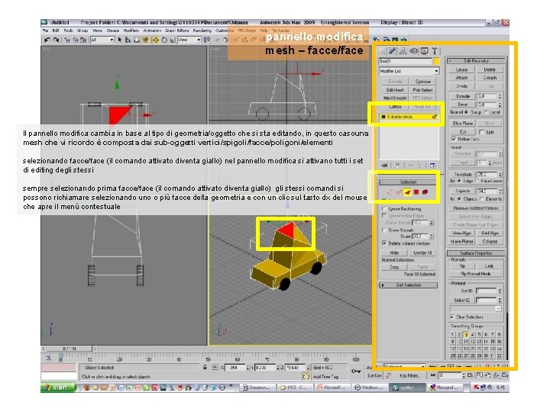Screen dimensions: 550x412
Task: Click the Pin Stack icon
Action: [385, 165]
